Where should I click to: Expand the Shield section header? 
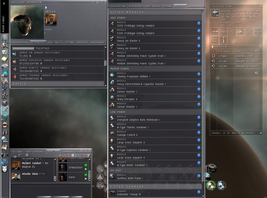click(57, 84)
